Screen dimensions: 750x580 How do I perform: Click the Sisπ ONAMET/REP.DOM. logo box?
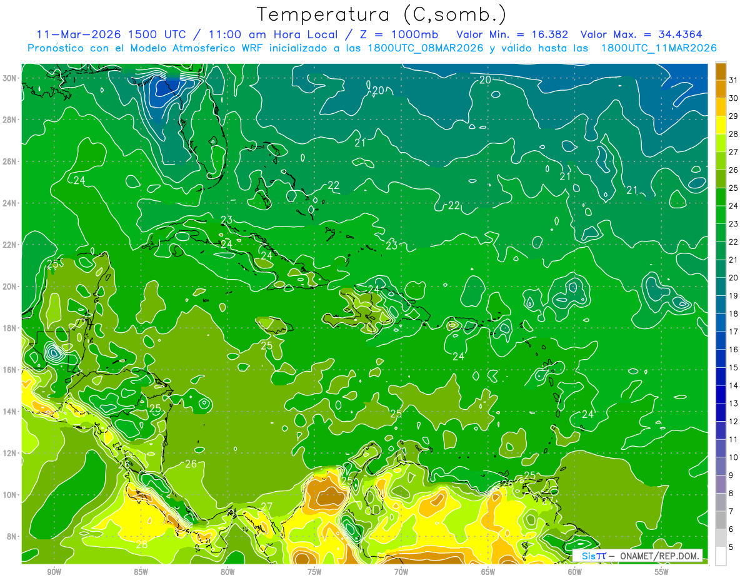click(637, 556)
